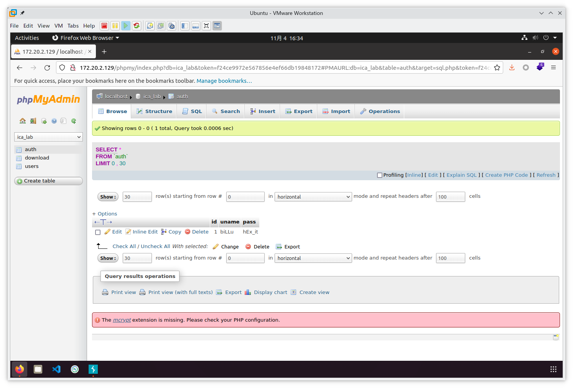Click the pencil Edit icon for row biLLu

point(107,232)
